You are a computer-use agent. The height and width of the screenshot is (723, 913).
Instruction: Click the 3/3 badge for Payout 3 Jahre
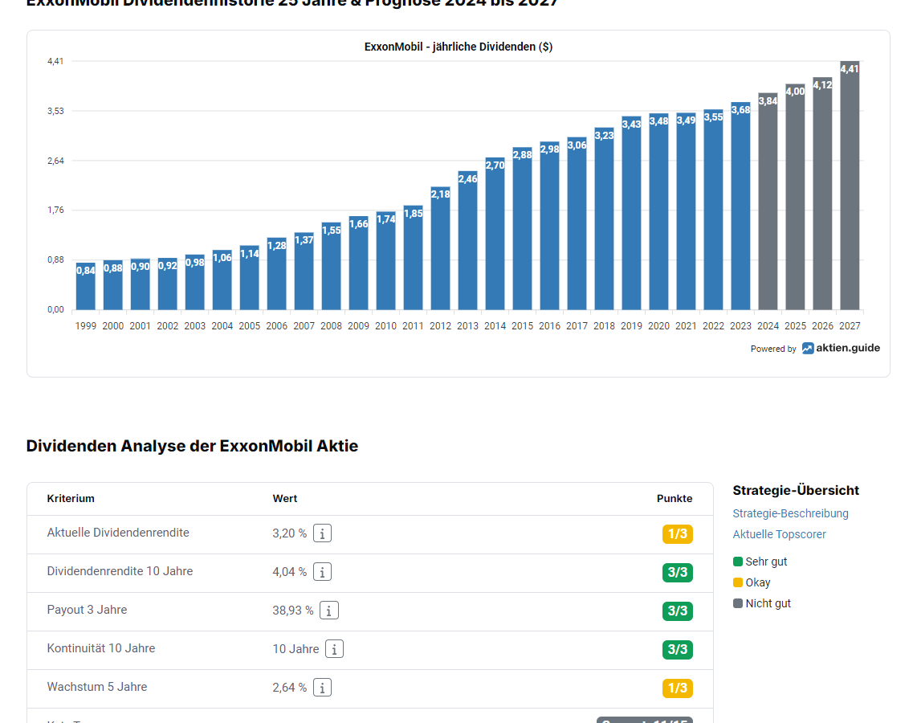[677, 611]
